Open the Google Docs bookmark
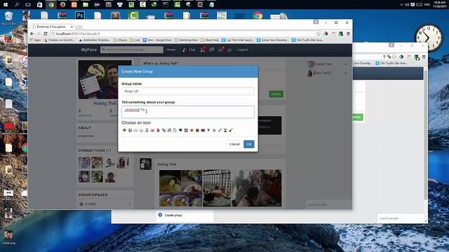Screen dimensions: 449x252 point(157,41)
